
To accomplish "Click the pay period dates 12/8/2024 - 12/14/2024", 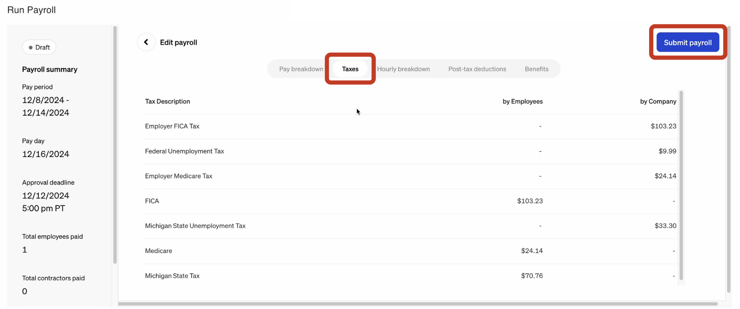I will 45,106.
